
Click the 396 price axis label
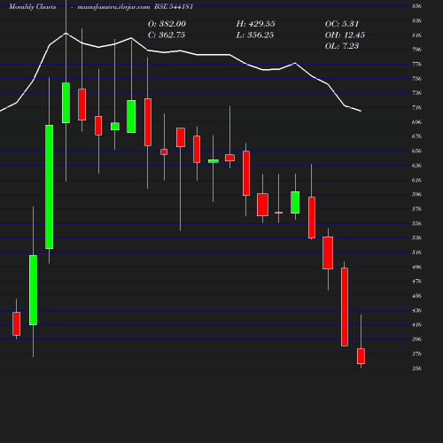(416, 339)
